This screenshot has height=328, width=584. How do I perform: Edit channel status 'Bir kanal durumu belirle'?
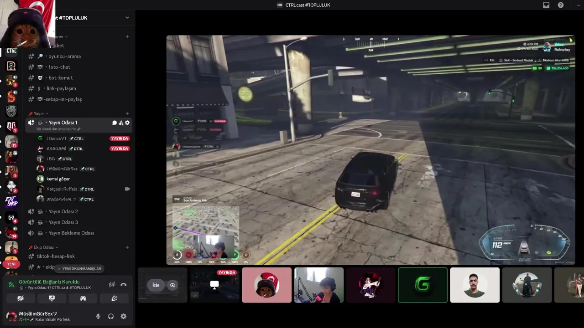(58, 129)
